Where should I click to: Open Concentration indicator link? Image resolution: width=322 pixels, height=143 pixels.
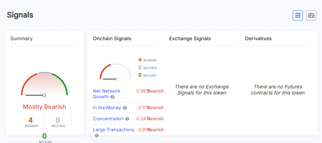(108, 119)
